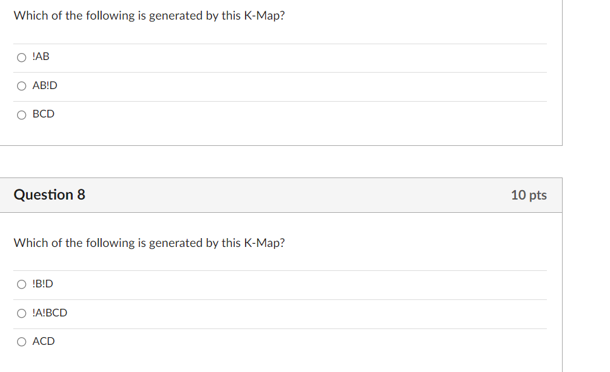Choose the AB!D radio option
The image size is (610, 372).
21,86
